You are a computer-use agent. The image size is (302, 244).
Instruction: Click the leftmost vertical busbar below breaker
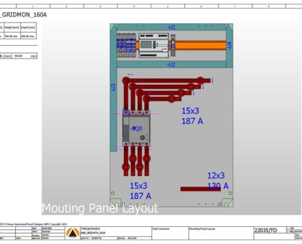[x=126, y=160]
